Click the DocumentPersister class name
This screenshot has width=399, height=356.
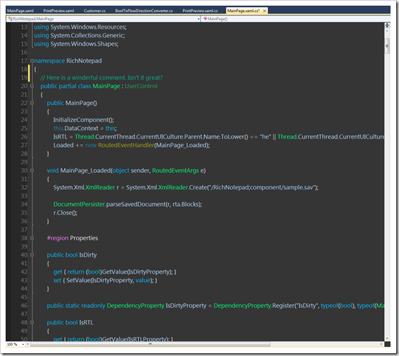(79, 204)
